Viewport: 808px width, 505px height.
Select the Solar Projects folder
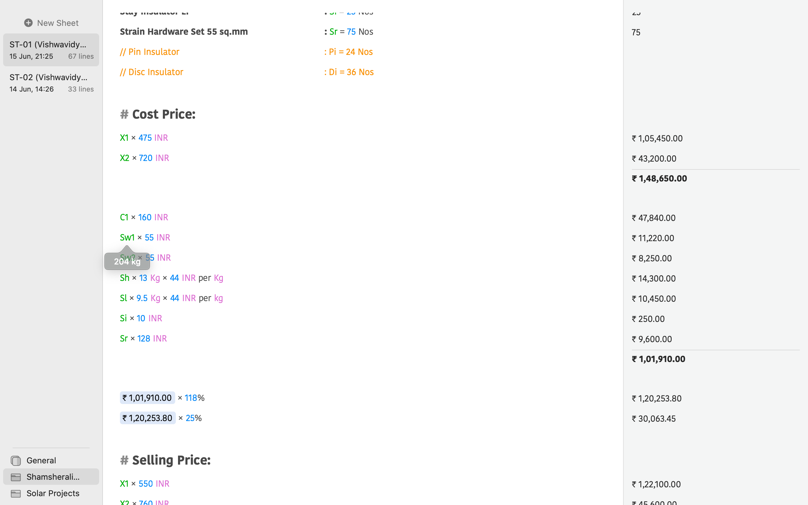(51, 493)
